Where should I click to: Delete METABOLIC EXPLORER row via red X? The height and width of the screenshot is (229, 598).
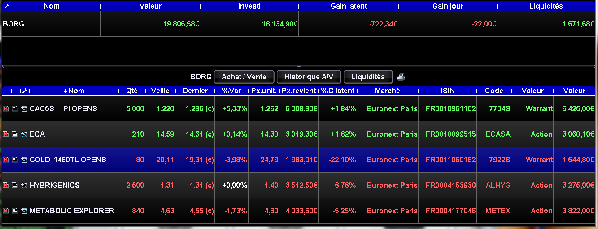point(6,211)
